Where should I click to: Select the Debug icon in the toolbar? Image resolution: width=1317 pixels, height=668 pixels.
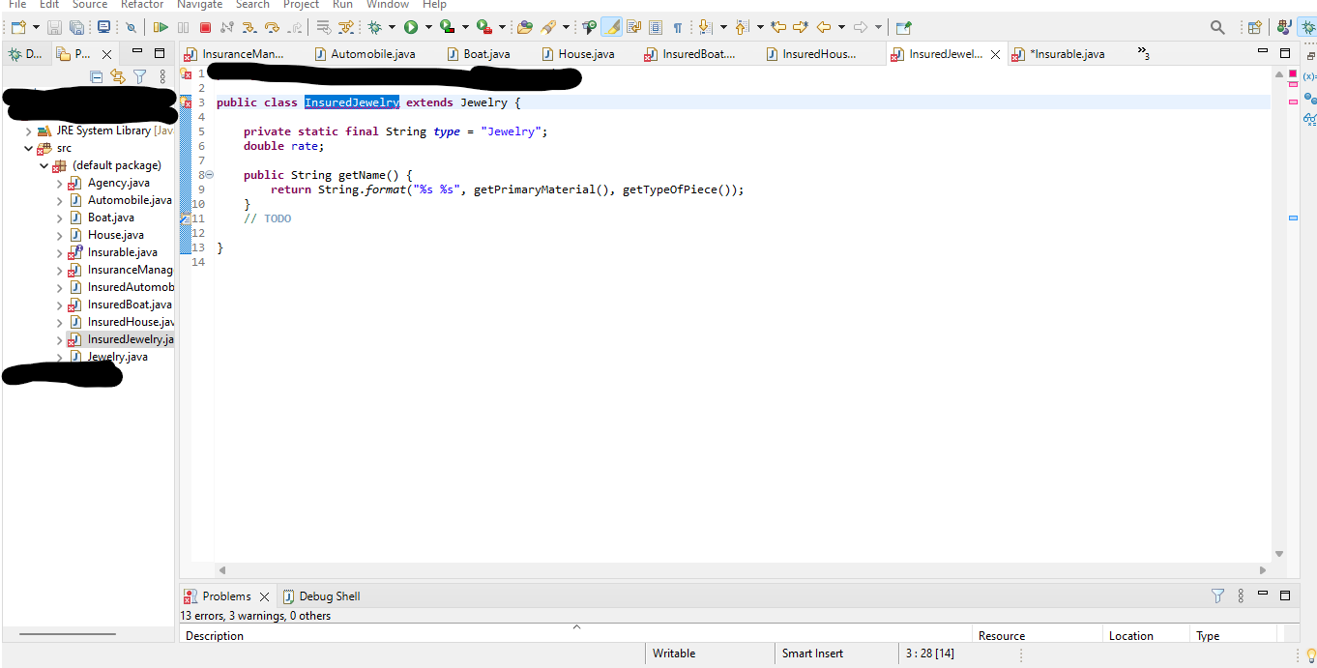[x=375, y=26]
